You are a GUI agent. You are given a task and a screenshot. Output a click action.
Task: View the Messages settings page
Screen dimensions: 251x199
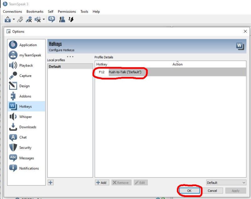point(26,158)
